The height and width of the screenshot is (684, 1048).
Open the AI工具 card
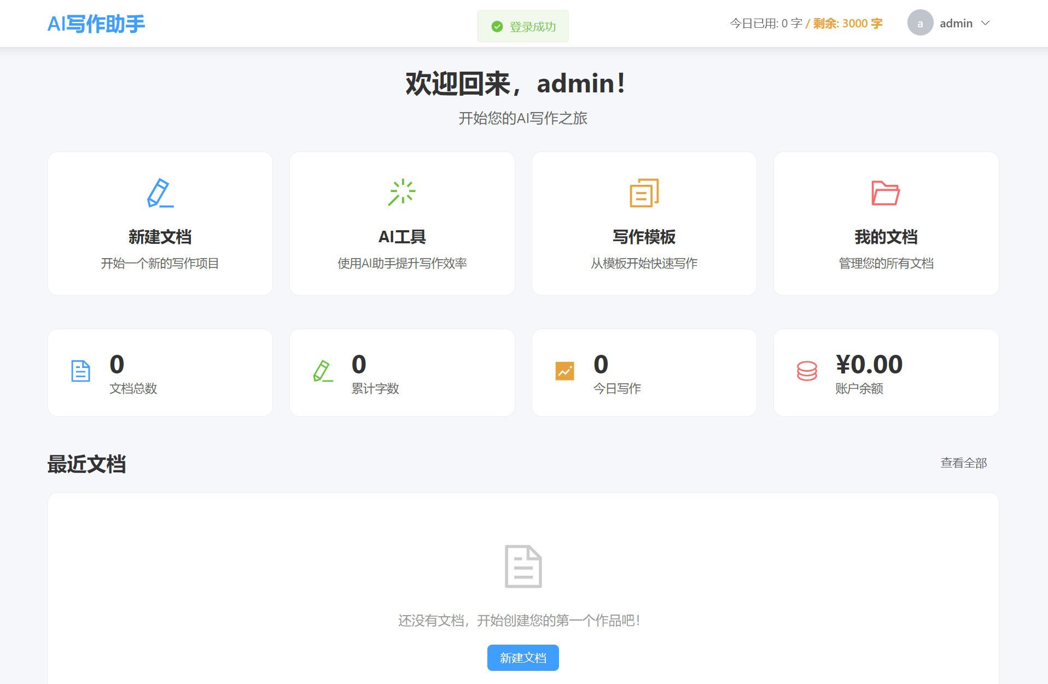point(403,224)
